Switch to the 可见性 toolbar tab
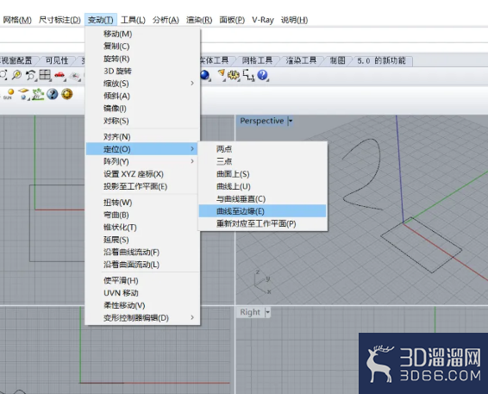This screenshot has width=488, height=394. tap(57, 60)
